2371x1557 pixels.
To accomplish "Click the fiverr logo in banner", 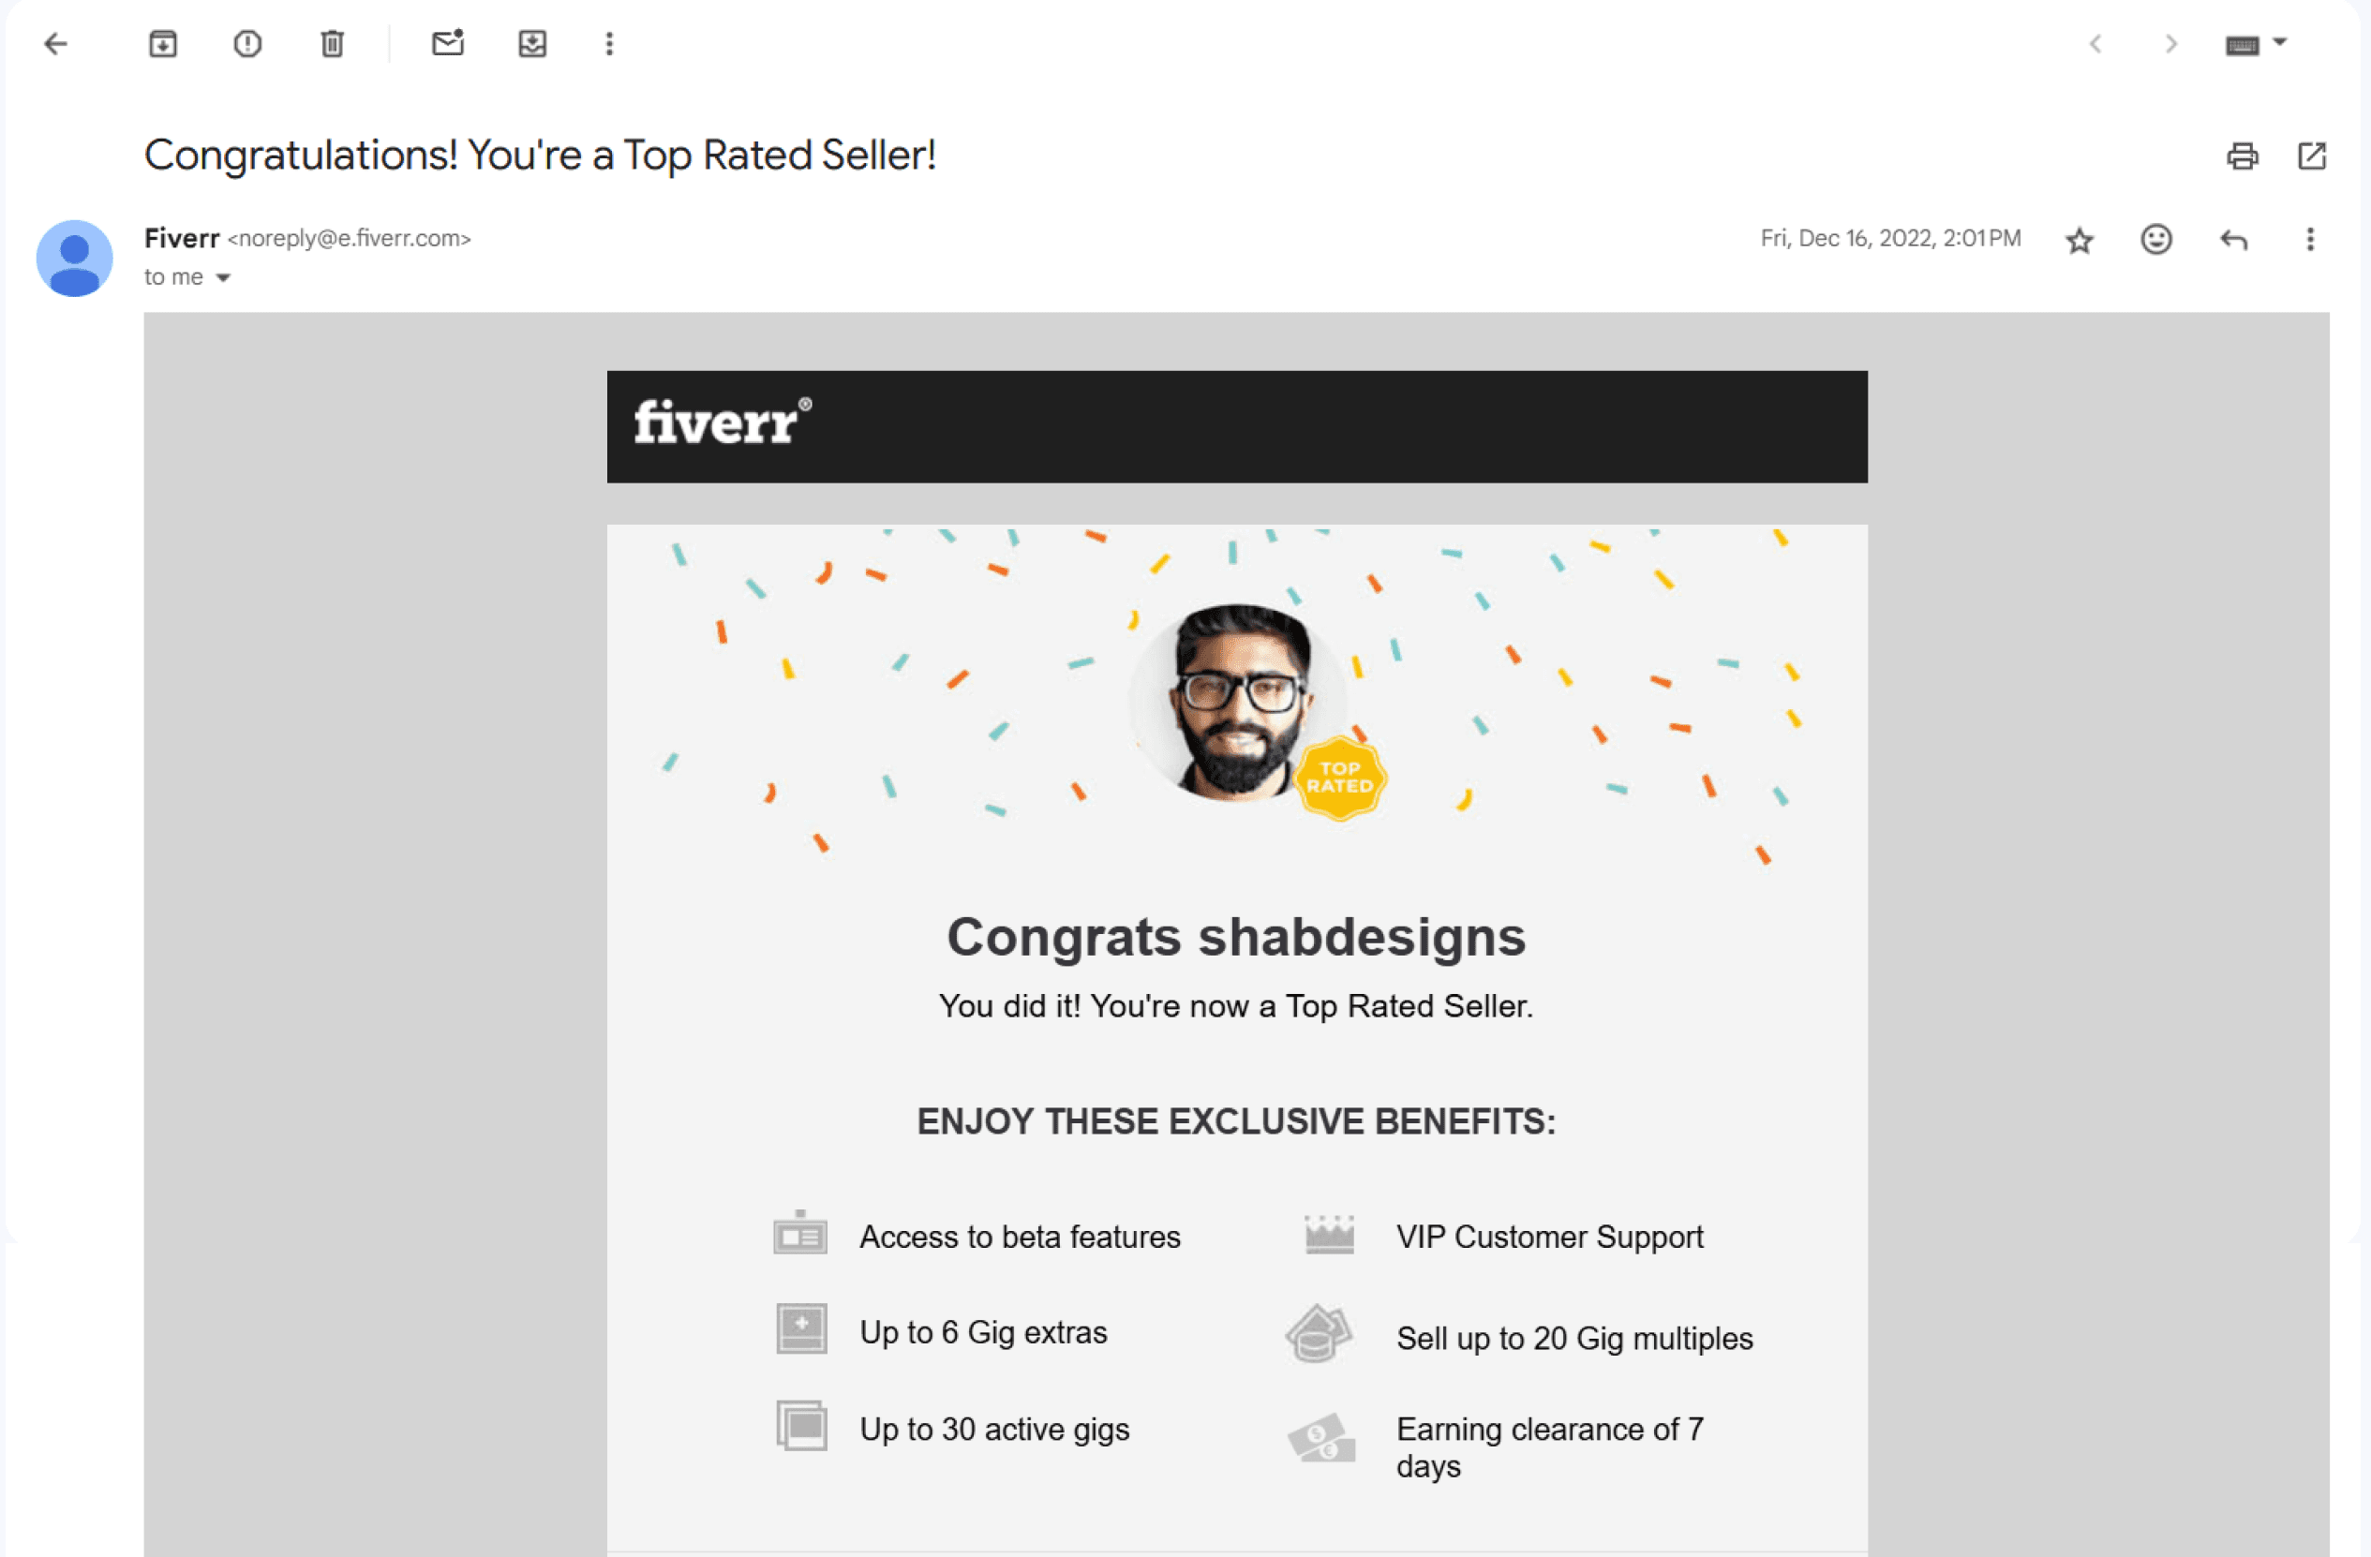I will 723,422.
